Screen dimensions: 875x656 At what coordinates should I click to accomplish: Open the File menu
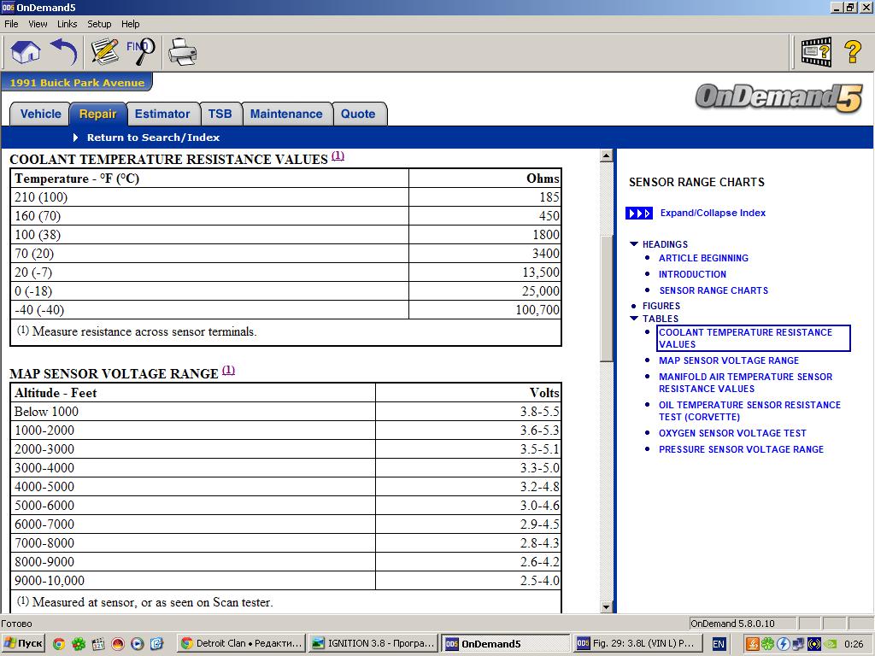(x=11, y=24)
